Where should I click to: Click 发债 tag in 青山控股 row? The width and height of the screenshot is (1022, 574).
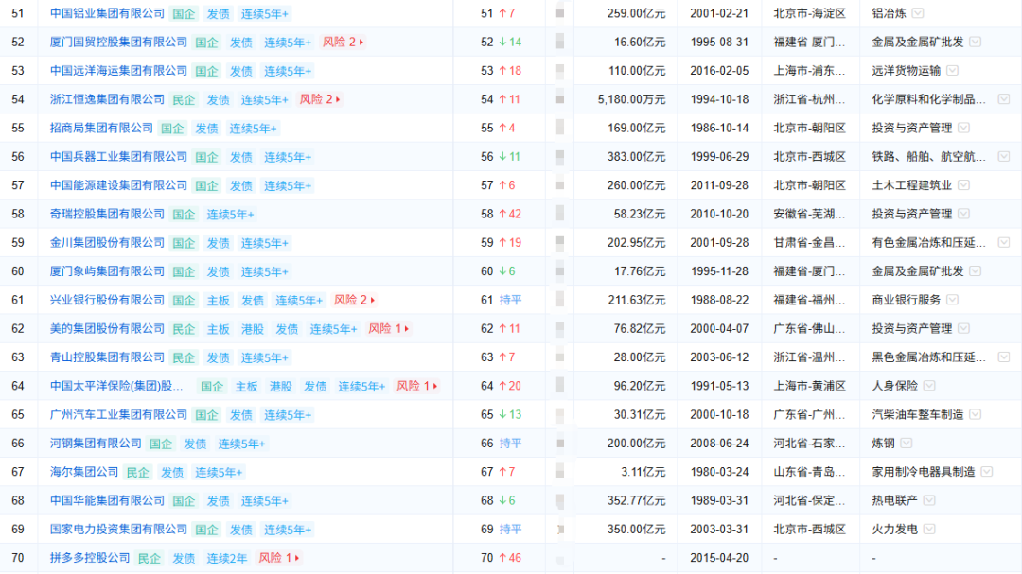219,357
